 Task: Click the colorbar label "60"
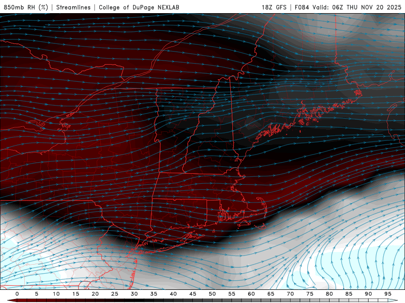(x=251, y=294)
